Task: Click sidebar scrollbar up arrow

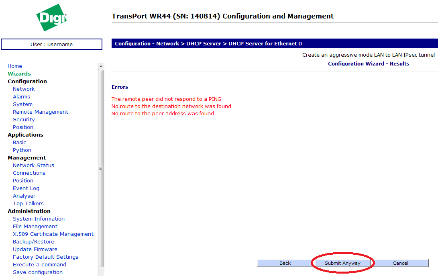Action: [x=101, y=66]
